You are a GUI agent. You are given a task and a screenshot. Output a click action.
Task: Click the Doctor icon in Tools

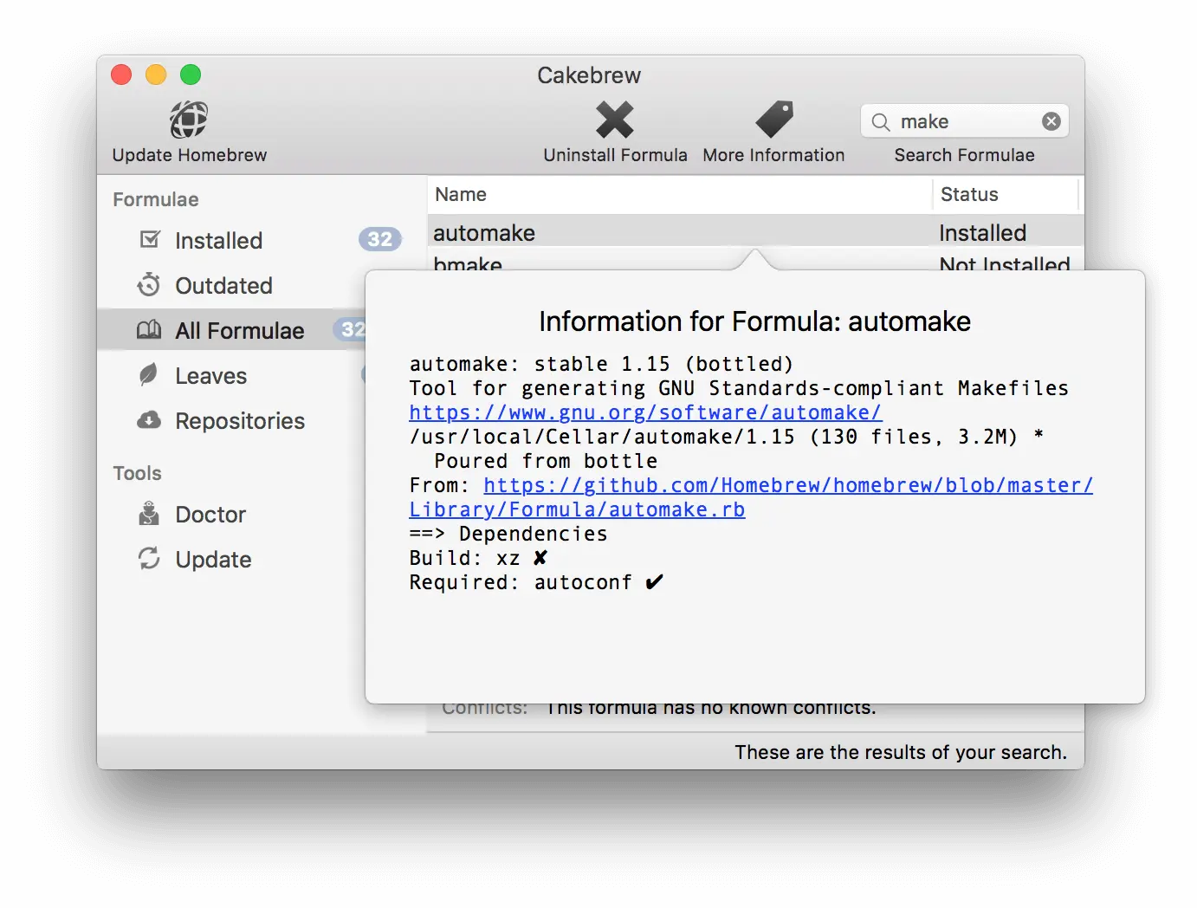[149, 514]
